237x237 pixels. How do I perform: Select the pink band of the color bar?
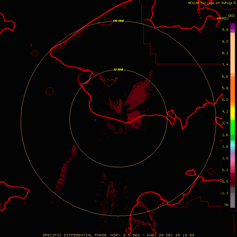pyautogui.click(x=233, y=160)
